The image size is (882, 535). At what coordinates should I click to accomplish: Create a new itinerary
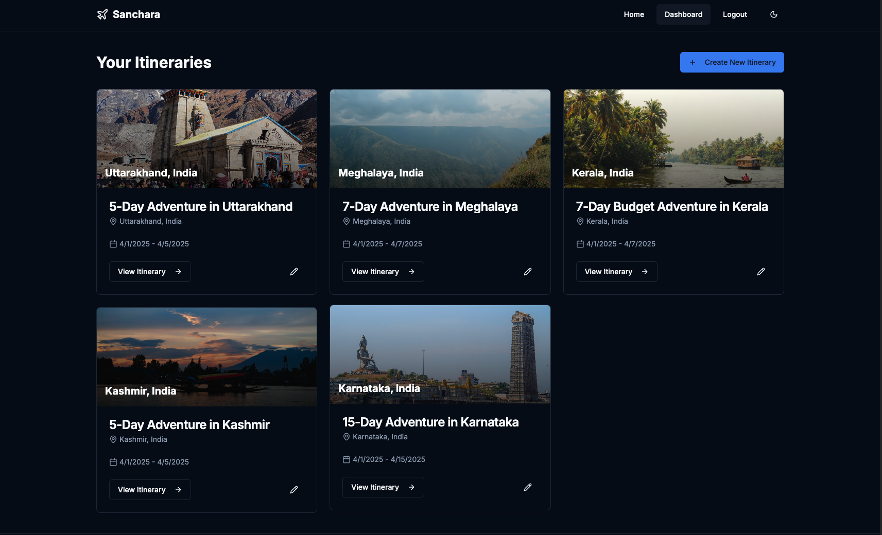click(x=732, y=62)
